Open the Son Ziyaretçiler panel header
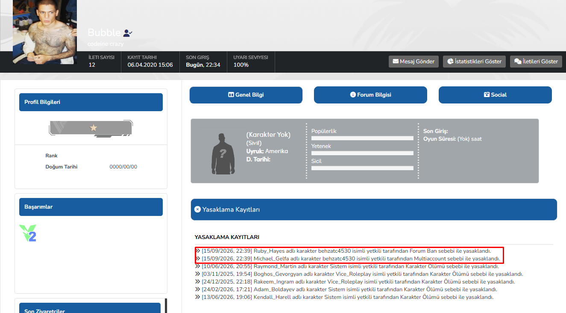 click(x=90, y=308)
